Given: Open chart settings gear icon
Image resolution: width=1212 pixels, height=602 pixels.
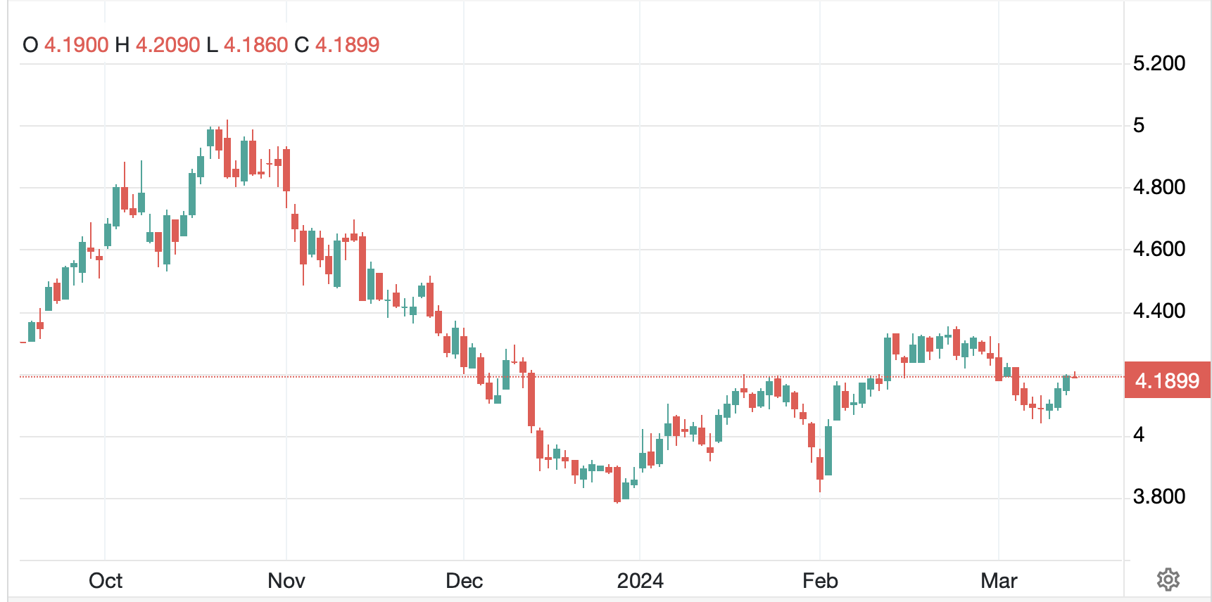Looking at the screenshot, I should (x=1168, y=579).
